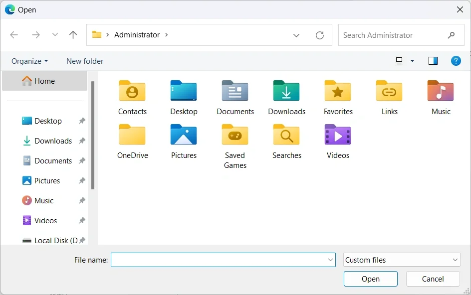Toggle the preview pane
This screenshot has width=471, height=295.
[x=433, y=61]
